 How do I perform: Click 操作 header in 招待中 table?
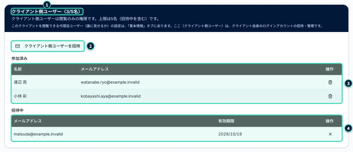coord(330,121)
